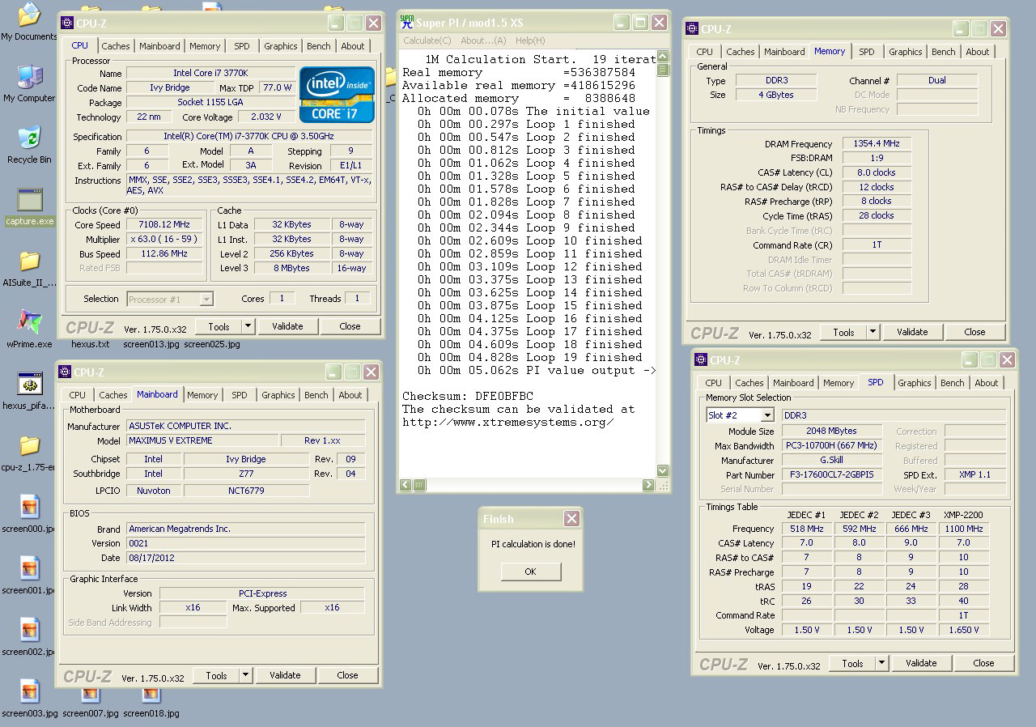Open the My Computer desktop icon
This screenshot has width=1036, height=727.
[29, 79]
